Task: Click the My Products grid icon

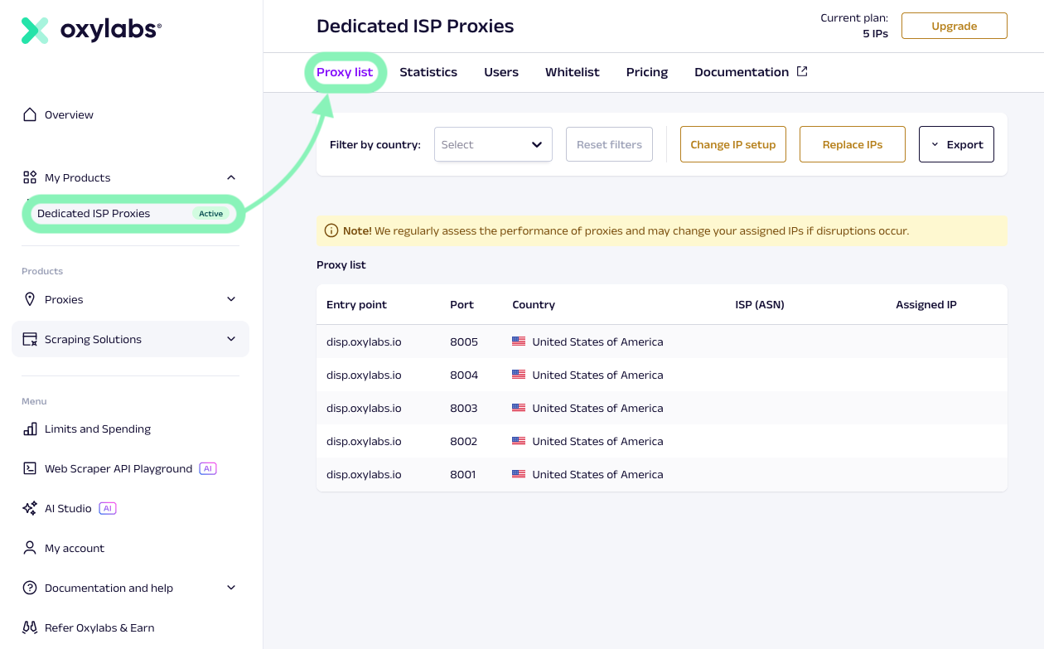Action: (x=30, y=177)
